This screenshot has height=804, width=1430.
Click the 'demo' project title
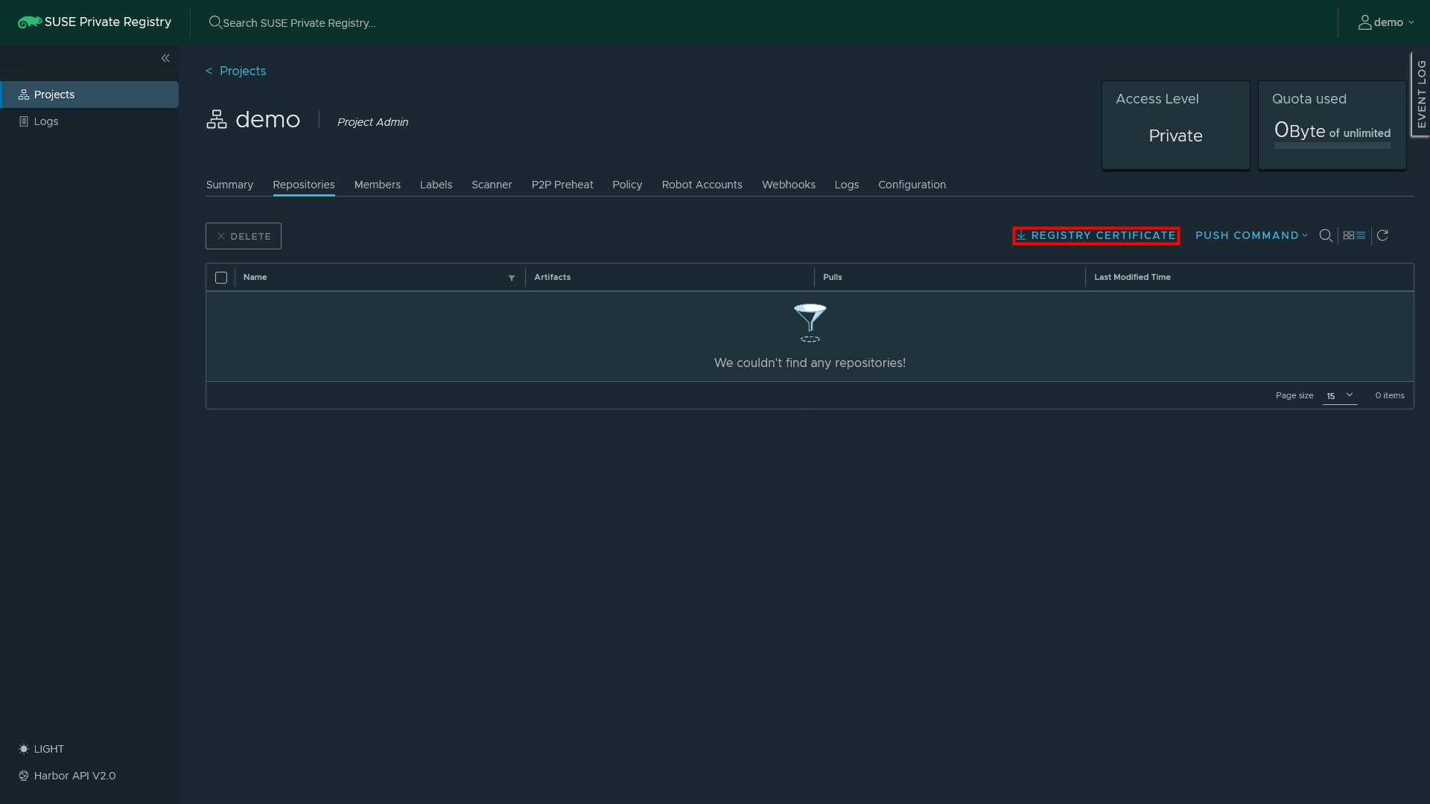pyautogui.click(x=268, y=119)
